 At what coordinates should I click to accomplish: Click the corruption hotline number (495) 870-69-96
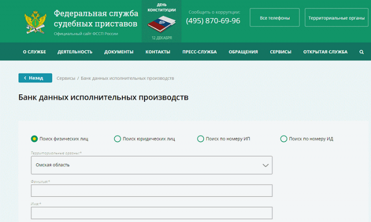click(213, 21)
